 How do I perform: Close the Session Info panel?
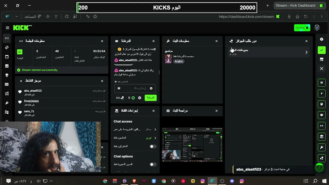click(x=102, y=41)
